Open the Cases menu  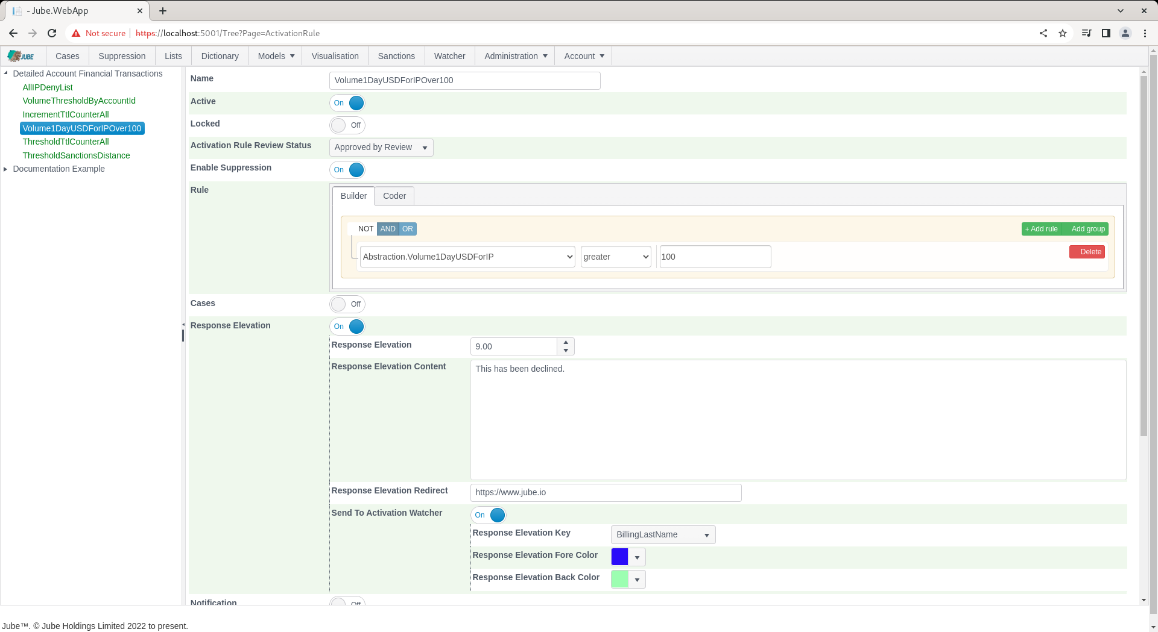coord(68,56)
